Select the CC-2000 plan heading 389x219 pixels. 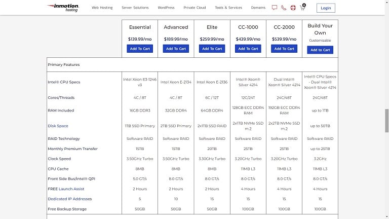pos(284,27)
